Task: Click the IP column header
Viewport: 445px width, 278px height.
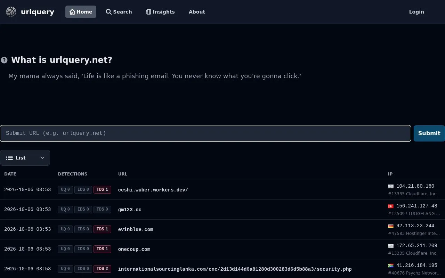Action: point(390,174)
